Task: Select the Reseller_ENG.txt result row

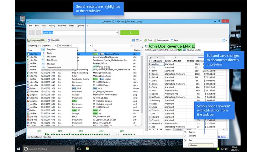Action: coord(84,63)
